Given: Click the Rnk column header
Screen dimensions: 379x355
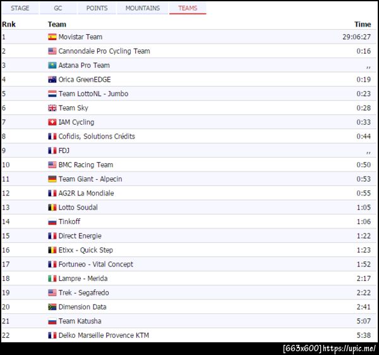Looking at the screenshot, I should [x=9, y=24].
